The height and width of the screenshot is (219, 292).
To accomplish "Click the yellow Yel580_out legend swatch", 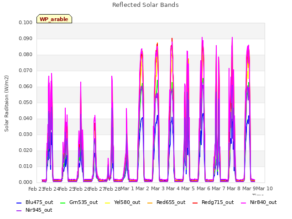I will (x=108, y=203).
